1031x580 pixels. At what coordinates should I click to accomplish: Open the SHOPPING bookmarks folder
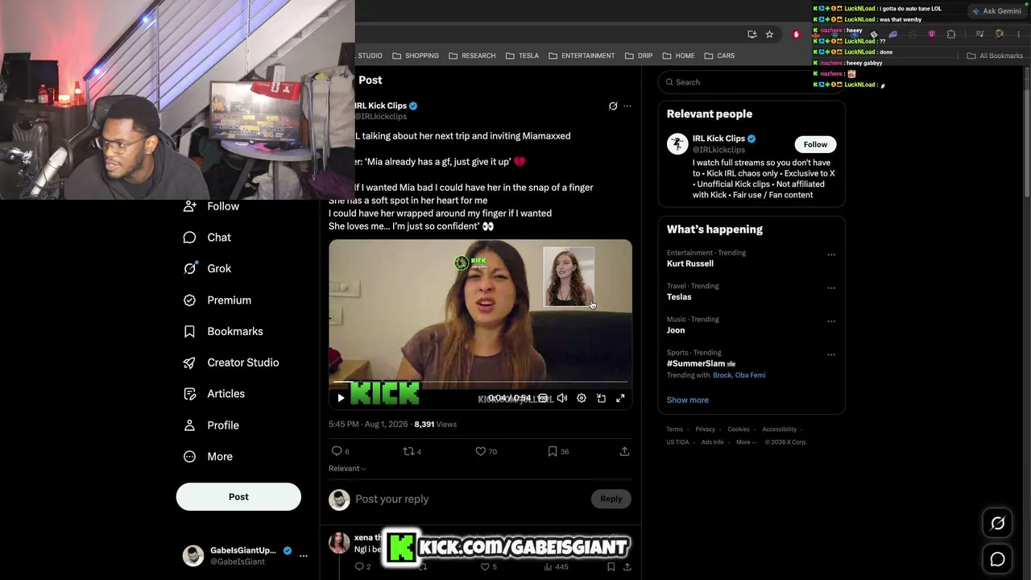(416, 56)
